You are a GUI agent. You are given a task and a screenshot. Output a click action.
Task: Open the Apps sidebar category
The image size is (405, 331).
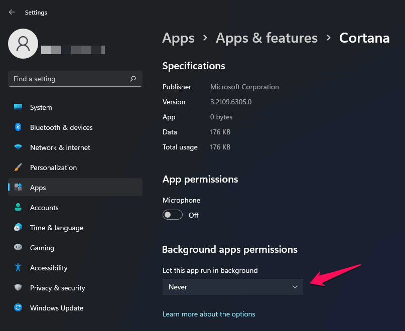[x=38, y=188]
